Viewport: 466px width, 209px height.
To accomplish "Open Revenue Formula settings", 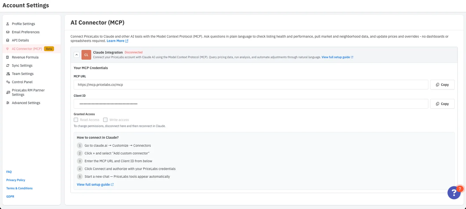I will click(x=25, y=57).
